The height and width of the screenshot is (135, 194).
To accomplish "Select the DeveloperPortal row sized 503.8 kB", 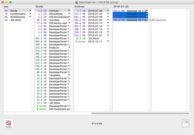I will coord(53,41).
